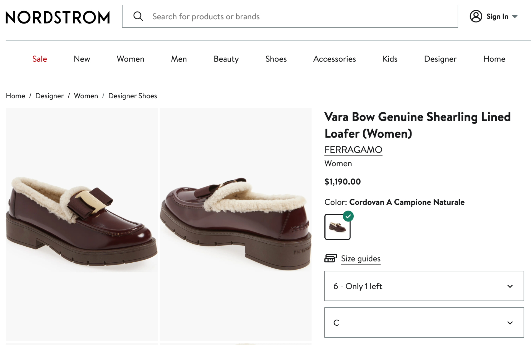Click the size guides ruler icon
The height and width of the screenshot is (345, 531).
(x=330, y=258)
